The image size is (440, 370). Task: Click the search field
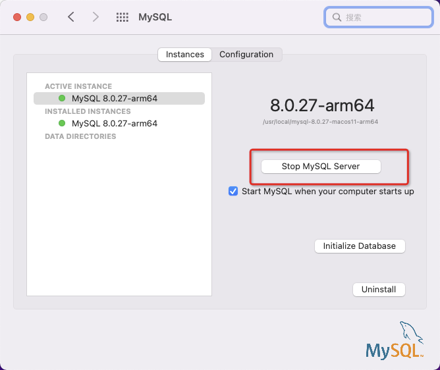point(379,17)
